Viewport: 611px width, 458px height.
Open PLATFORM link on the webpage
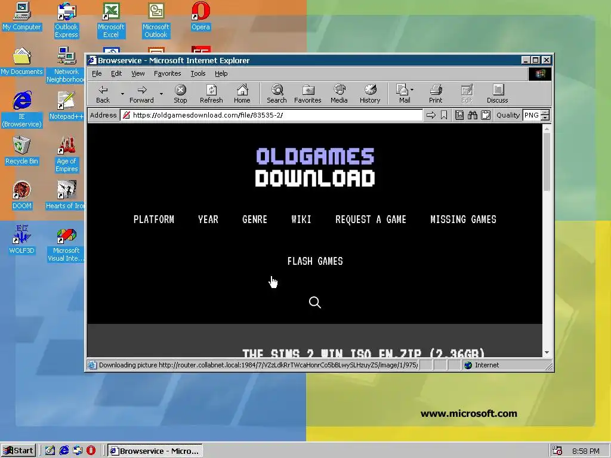click(153, 219)
